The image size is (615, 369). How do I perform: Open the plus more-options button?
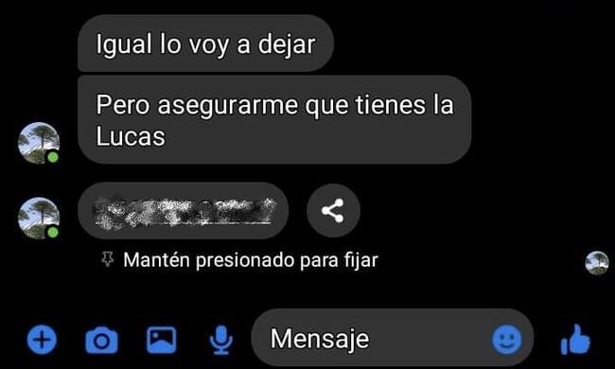tap(42, 340)
